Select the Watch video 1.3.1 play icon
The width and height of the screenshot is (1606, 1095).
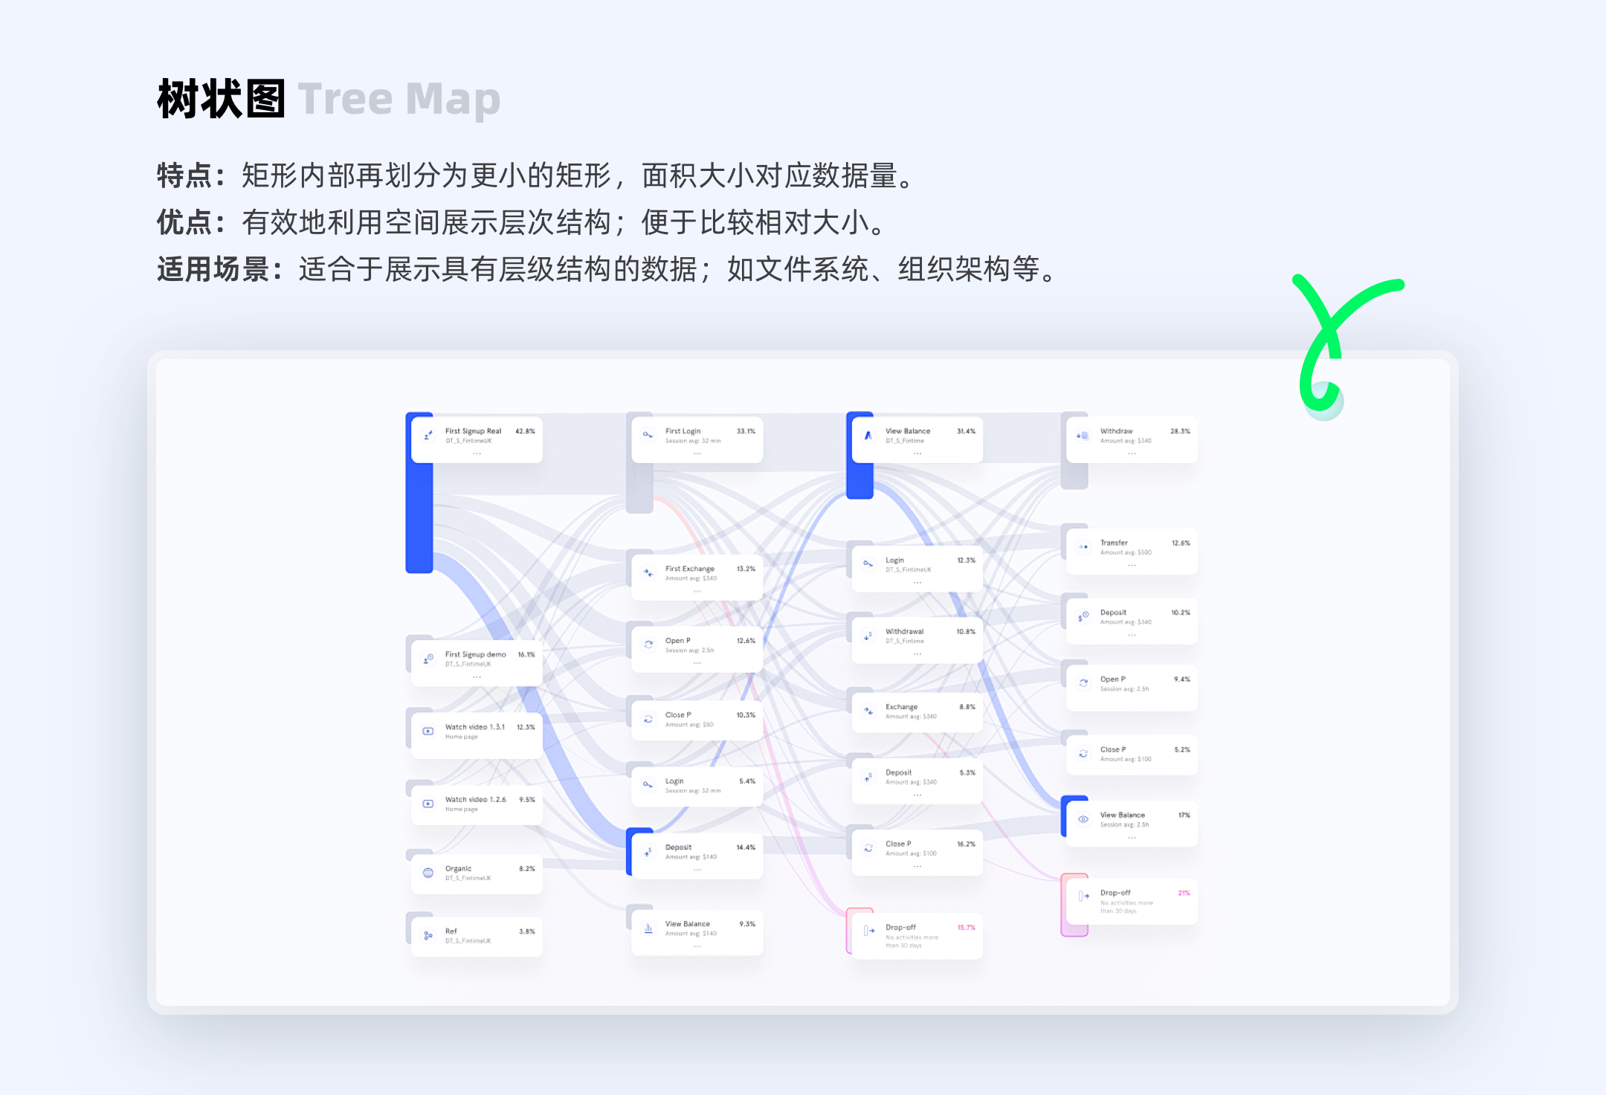[428, 731]
